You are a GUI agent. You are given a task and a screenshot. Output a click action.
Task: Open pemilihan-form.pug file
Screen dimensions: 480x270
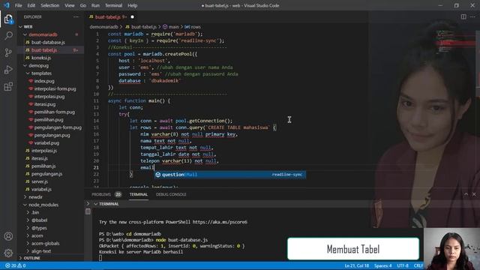pyautogui.click(x=55, y=112)
